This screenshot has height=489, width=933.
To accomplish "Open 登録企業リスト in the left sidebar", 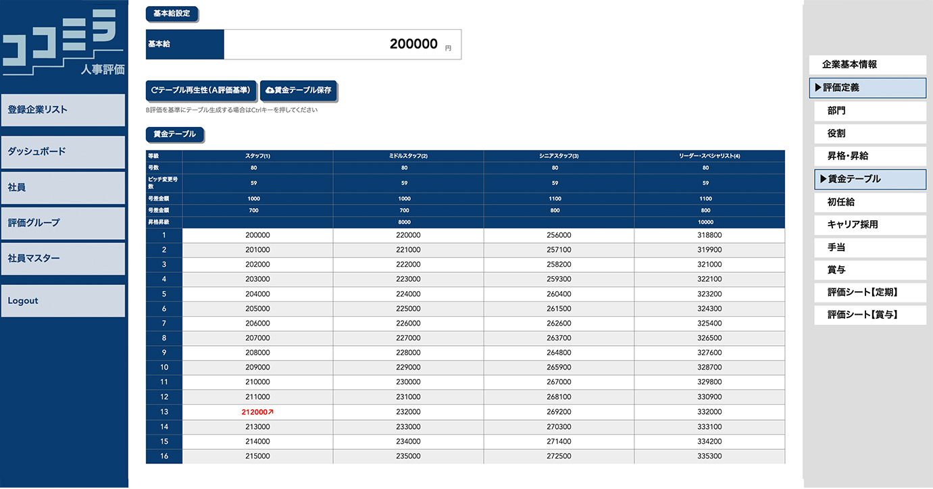I will pyautogui.click(x=63, y=110).
